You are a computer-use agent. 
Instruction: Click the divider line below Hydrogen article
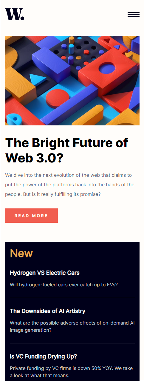coord(72,298)
